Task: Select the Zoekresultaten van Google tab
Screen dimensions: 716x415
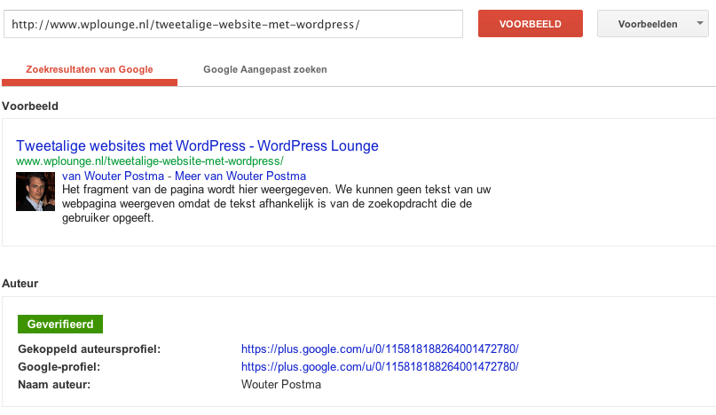Action: pos(90,69)
